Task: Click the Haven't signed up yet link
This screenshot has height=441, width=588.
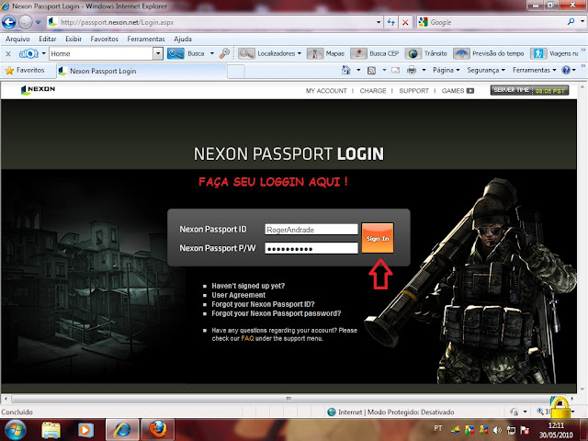Action: tap(248, 286)
